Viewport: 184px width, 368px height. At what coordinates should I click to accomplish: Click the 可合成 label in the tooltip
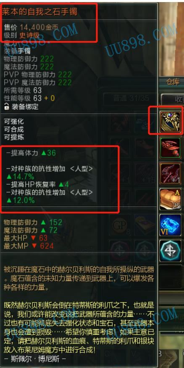(x=13, y=129)
